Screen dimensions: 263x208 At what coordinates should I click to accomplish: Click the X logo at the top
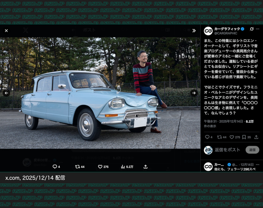pyautogui.click(x=25, y=30)
